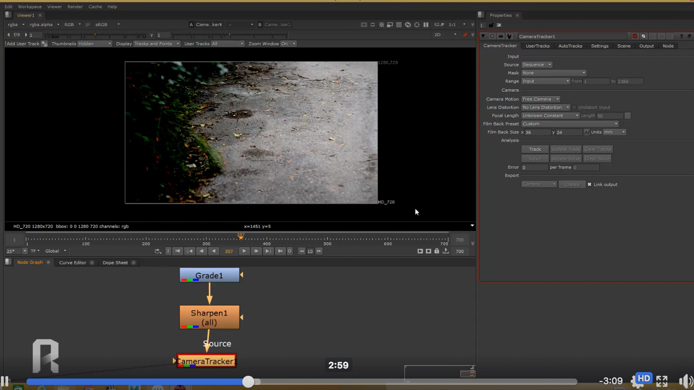Select the Sharpen1 node
694x390 pixels.
pos(209,317)
